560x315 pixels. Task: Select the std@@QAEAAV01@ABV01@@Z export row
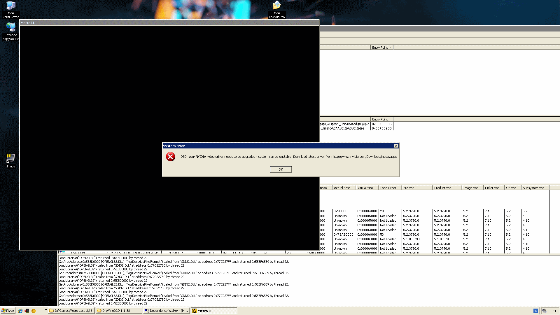pos(342,128)
